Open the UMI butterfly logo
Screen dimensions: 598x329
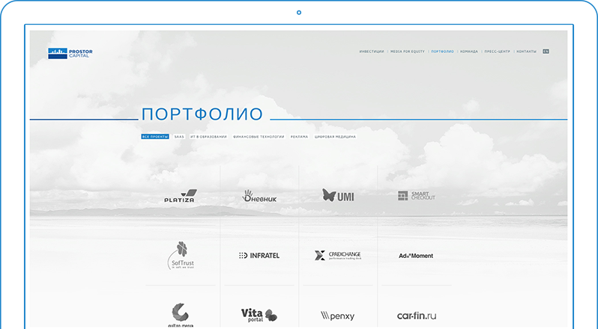(x=338, y=195)
